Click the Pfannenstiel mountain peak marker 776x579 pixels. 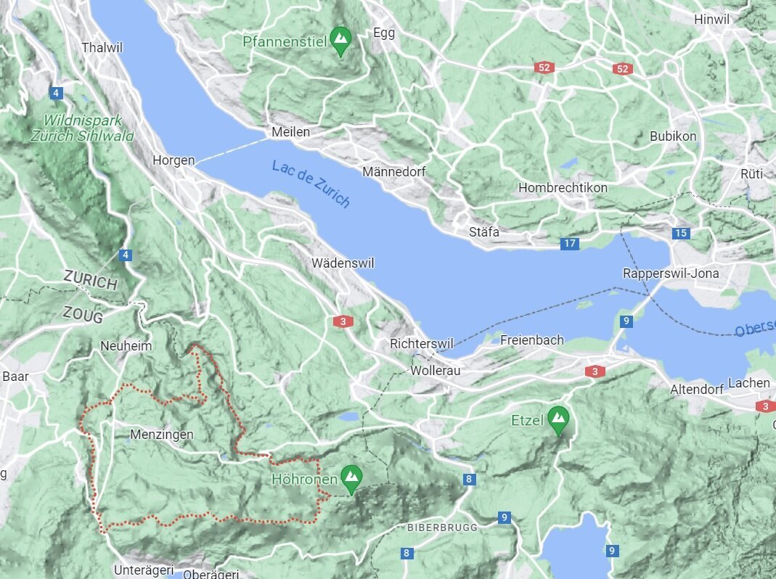pyautogui.click(x=340, y=41)
